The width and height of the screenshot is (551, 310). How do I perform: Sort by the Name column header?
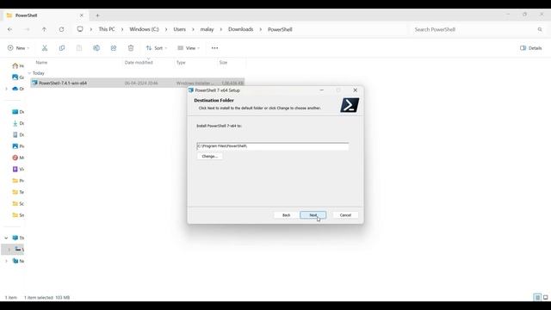tap(41, 63)
